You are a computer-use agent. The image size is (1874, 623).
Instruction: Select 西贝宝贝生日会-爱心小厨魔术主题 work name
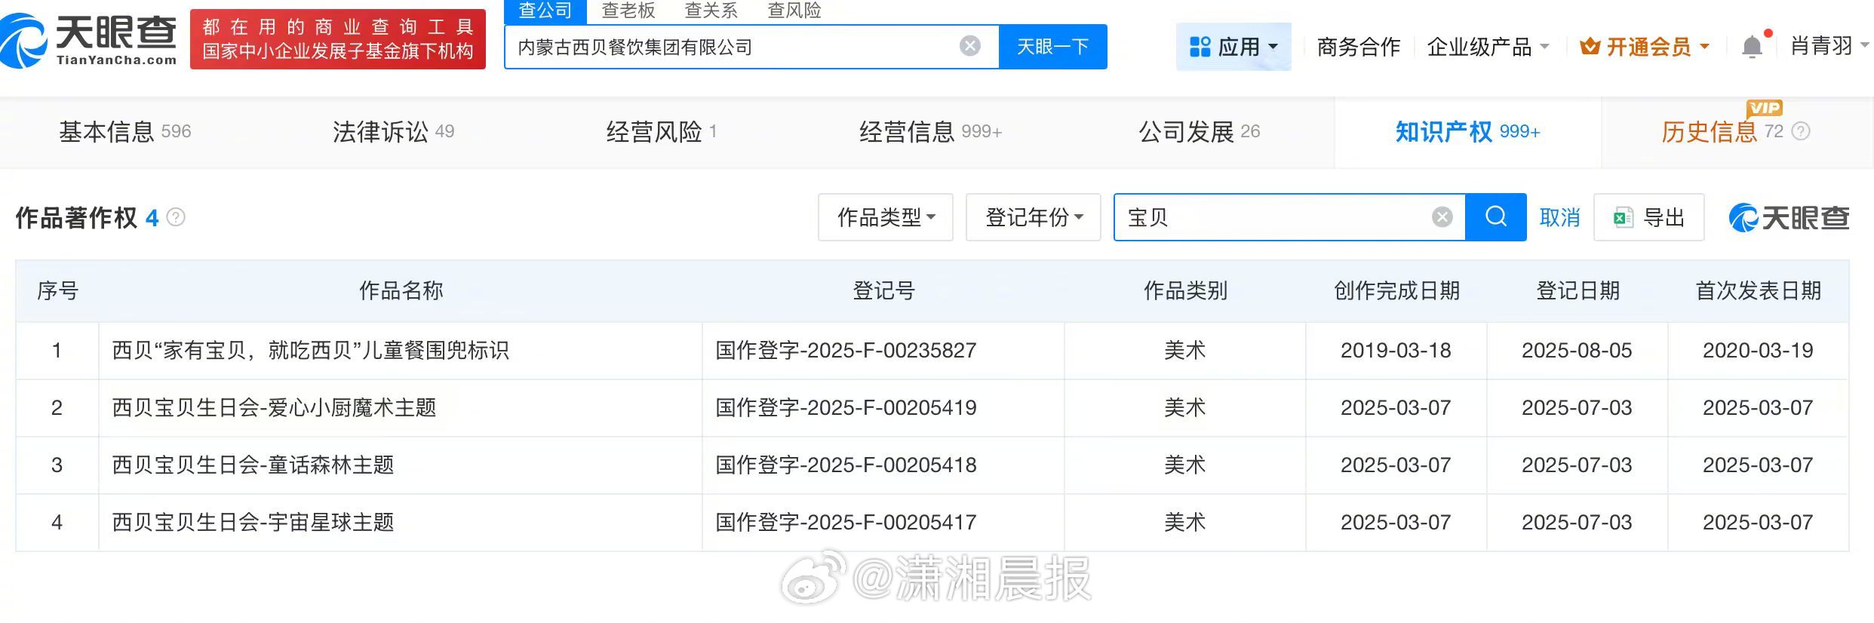[275, 407]
